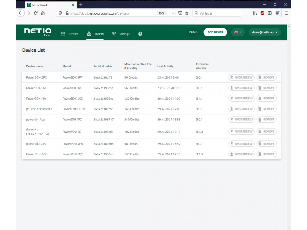Click the 422 Credits fee cell
This screenshot has width=307, height=230.
132,99
